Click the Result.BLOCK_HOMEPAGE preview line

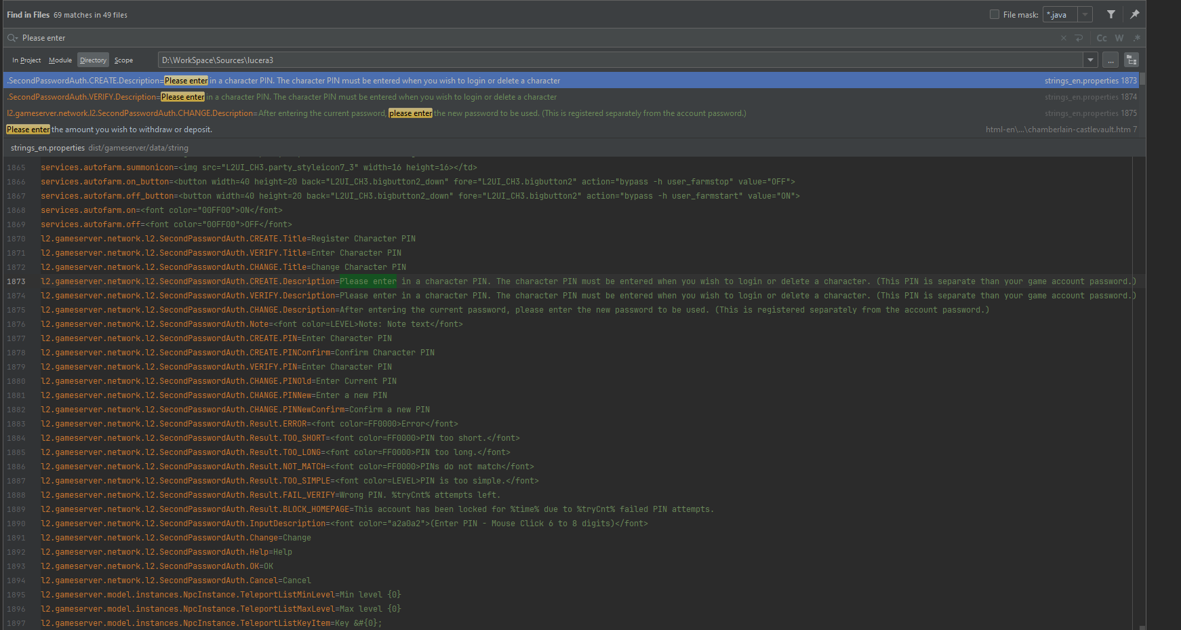coord(378,509)
